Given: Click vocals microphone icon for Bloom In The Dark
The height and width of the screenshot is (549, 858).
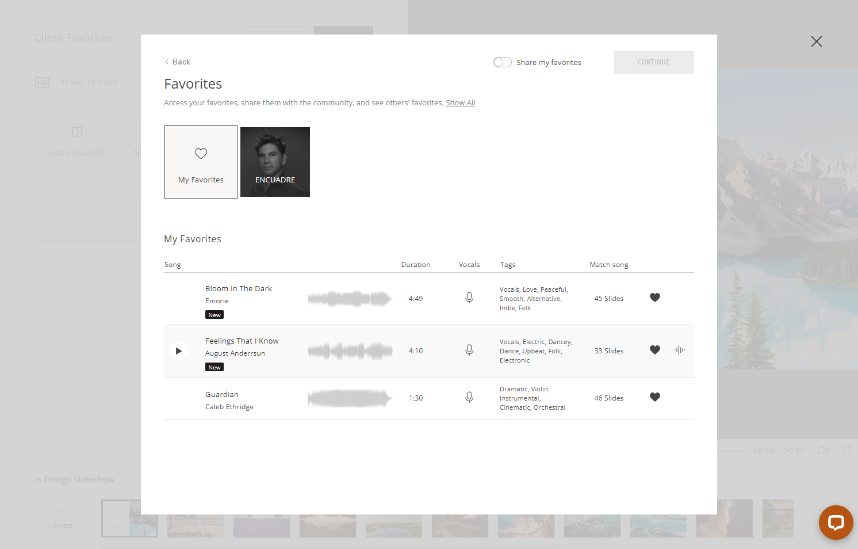Looking at the screenshot, I should [469, 298].
